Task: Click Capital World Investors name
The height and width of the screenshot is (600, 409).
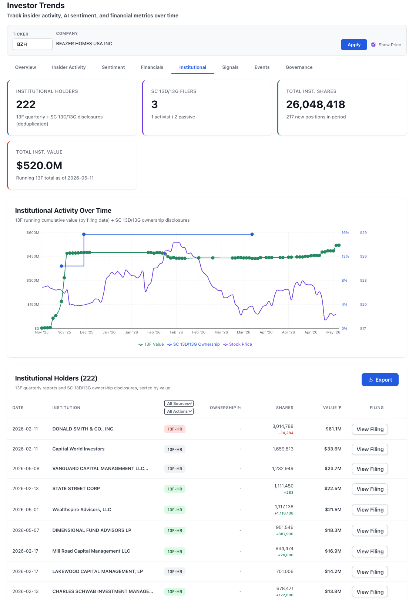Action: (78, 449)
